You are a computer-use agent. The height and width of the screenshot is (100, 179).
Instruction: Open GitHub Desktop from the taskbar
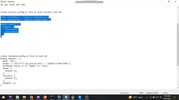(x=38, y=97)
